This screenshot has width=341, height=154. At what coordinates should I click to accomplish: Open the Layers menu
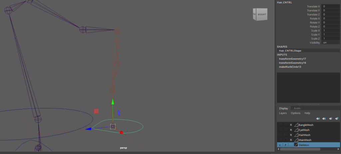(283, 113)
